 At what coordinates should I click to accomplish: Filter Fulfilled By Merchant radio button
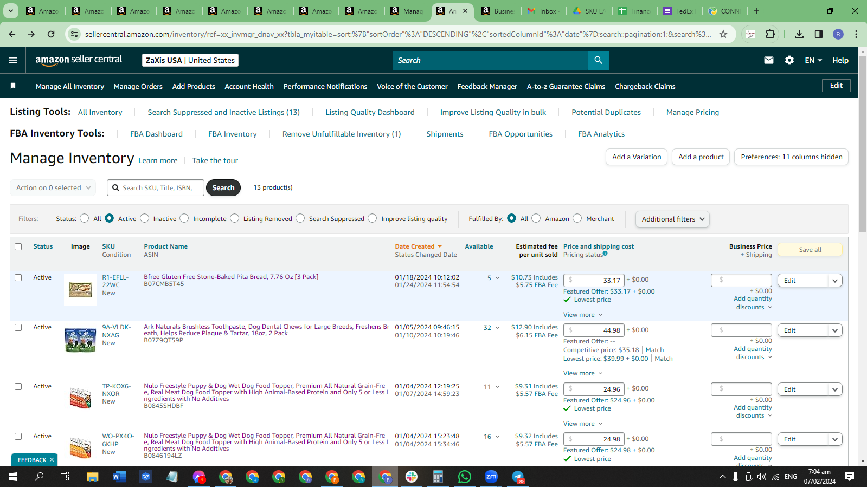coord(577,218)
